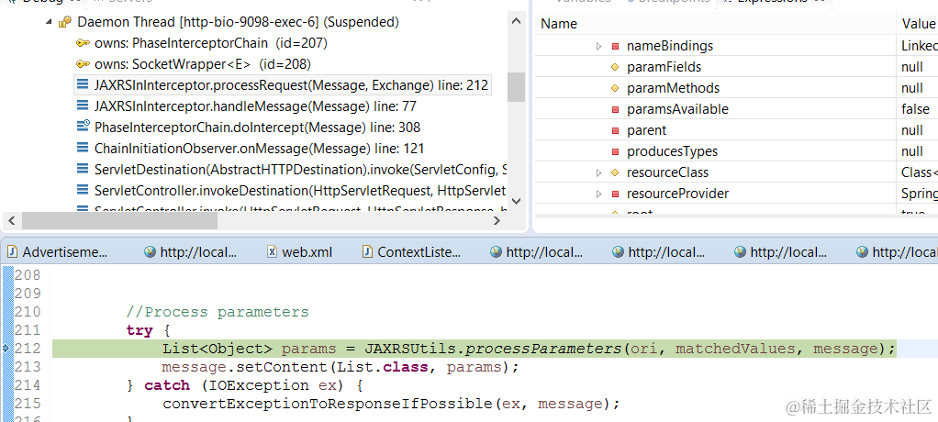This screenshot has width=938, height=422.
Task: Click line number 210 in editor ruler
Action: click(28, 312)
